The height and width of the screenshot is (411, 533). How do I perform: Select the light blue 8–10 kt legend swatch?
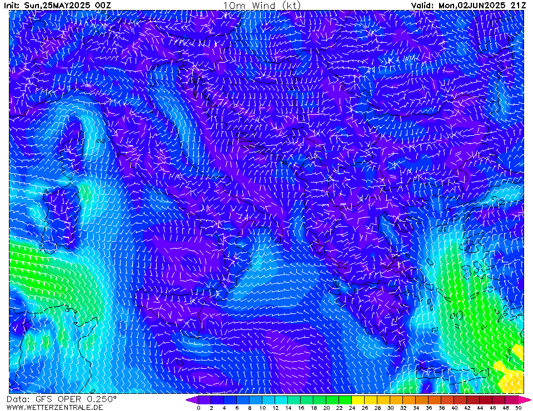(x=255, y=399)
